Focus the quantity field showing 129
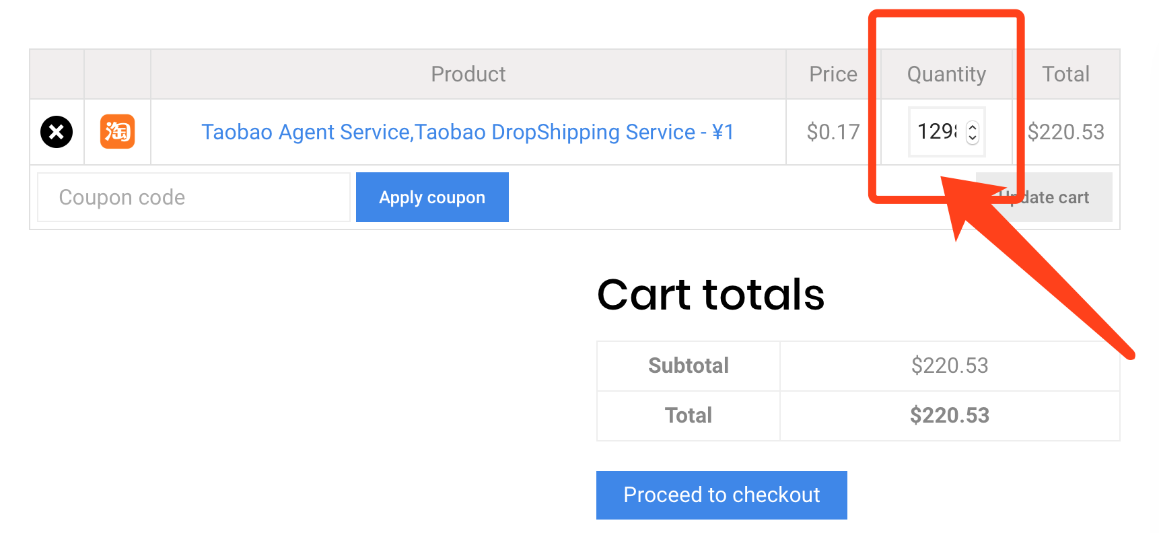The width and height of the screenshot is (1159, 533). point(938,131)
